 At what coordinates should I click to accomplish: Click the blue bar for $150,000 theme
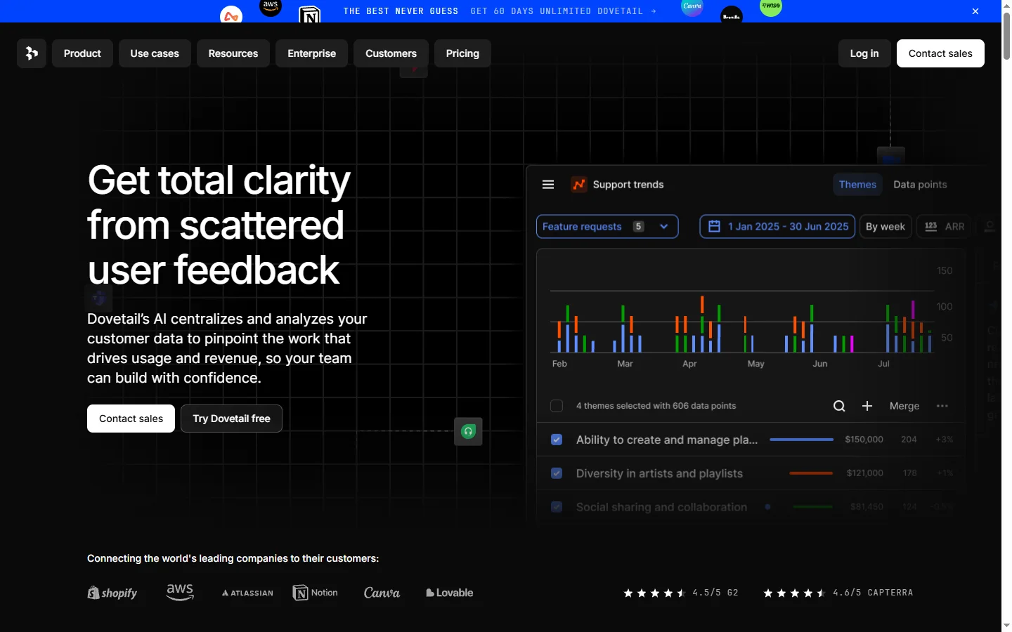[802, 440]
